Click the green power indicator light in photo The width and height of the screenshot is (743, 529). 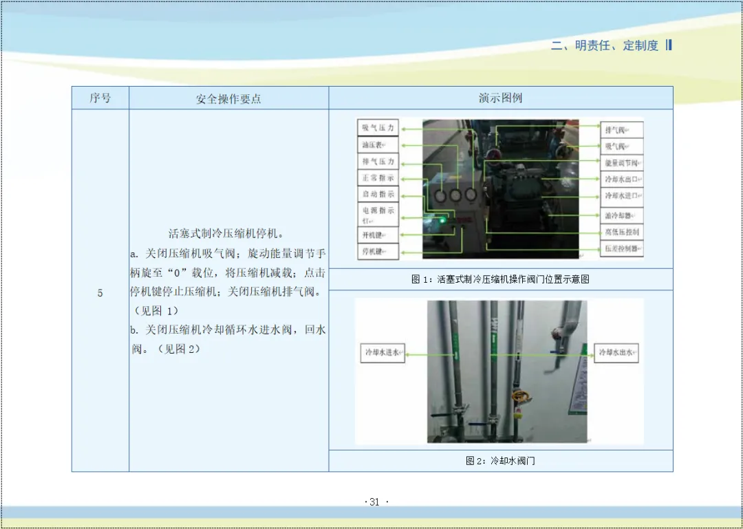coord(442,220)
